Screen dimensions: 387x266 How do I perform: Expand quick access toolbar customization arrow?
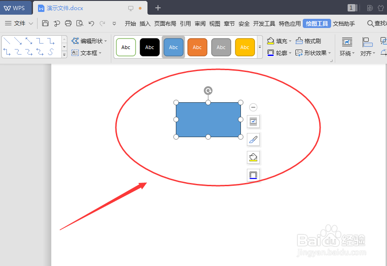pyautogui.click(x=114, y=24)
